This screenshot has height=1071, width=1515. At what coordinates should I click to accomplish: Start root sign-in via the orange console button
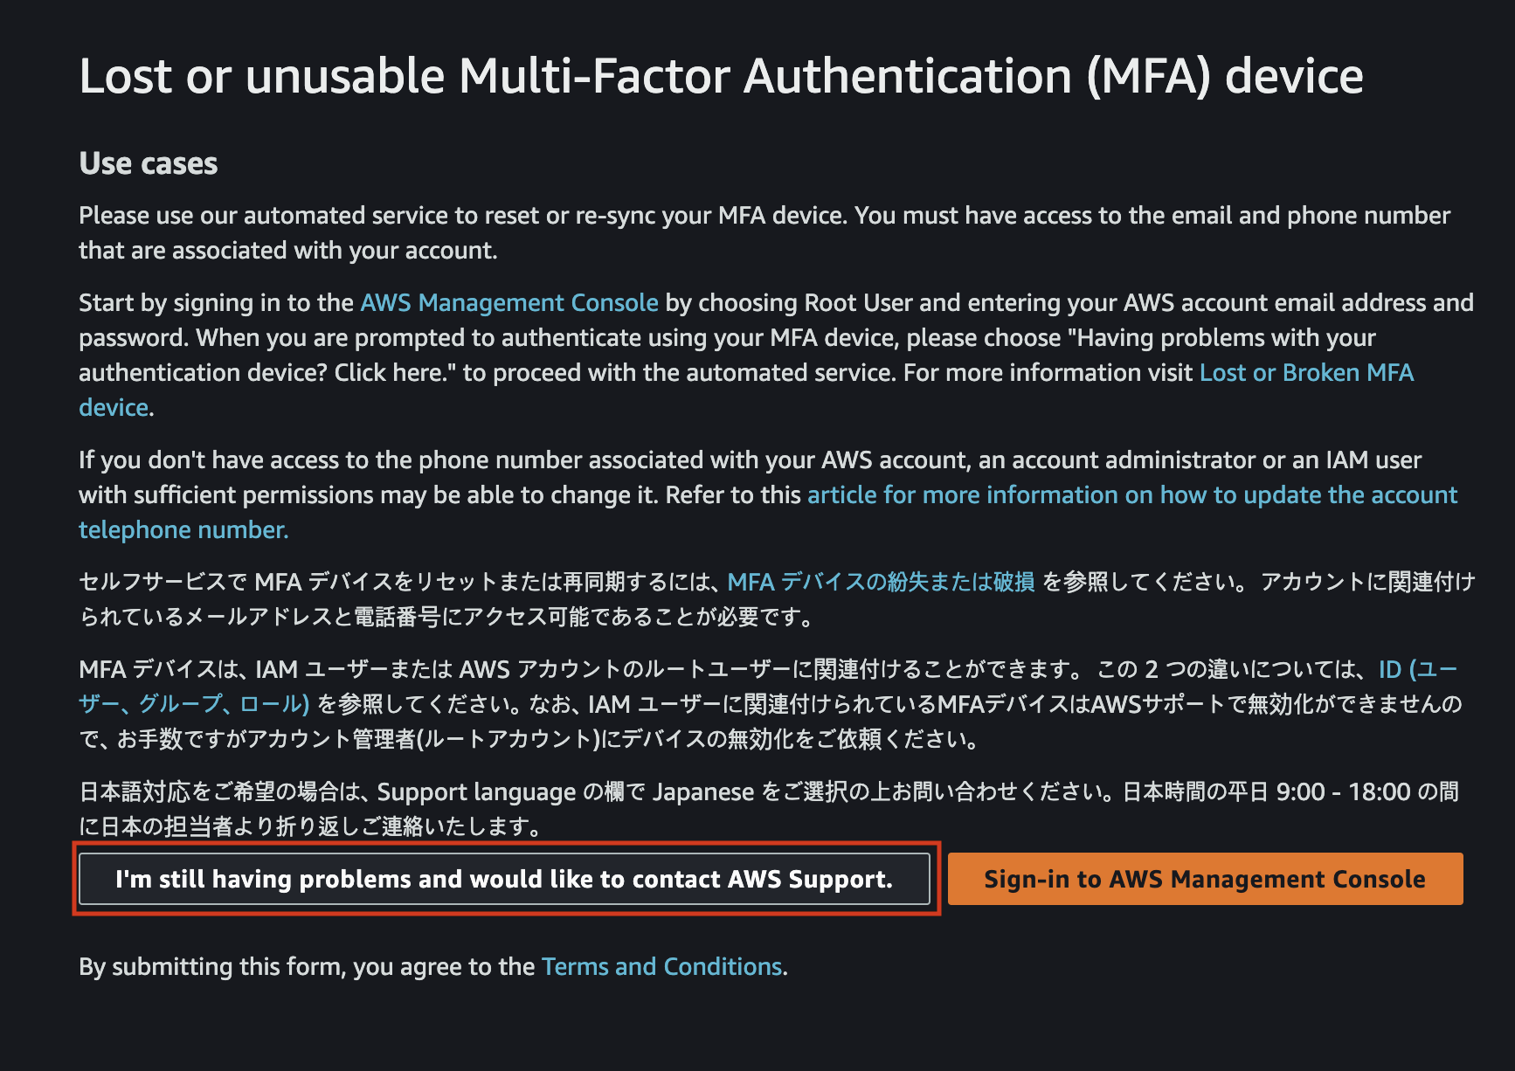[1204, 879]
